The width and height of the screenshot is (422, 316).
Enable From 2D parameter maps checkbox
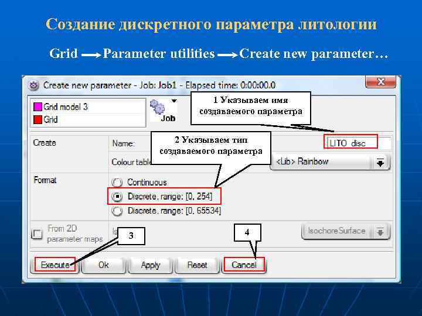tap(37, 233)
